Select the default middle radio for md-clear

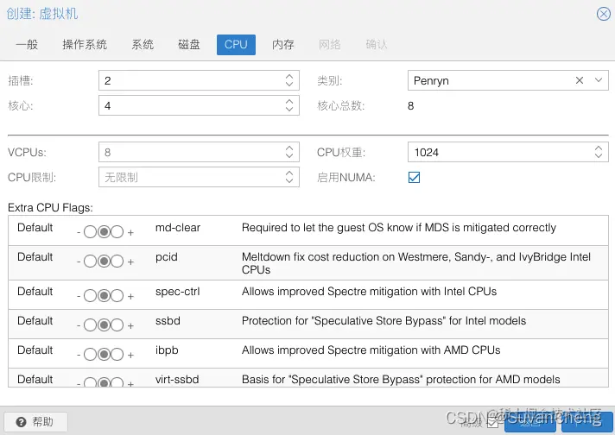pos(104,232)
